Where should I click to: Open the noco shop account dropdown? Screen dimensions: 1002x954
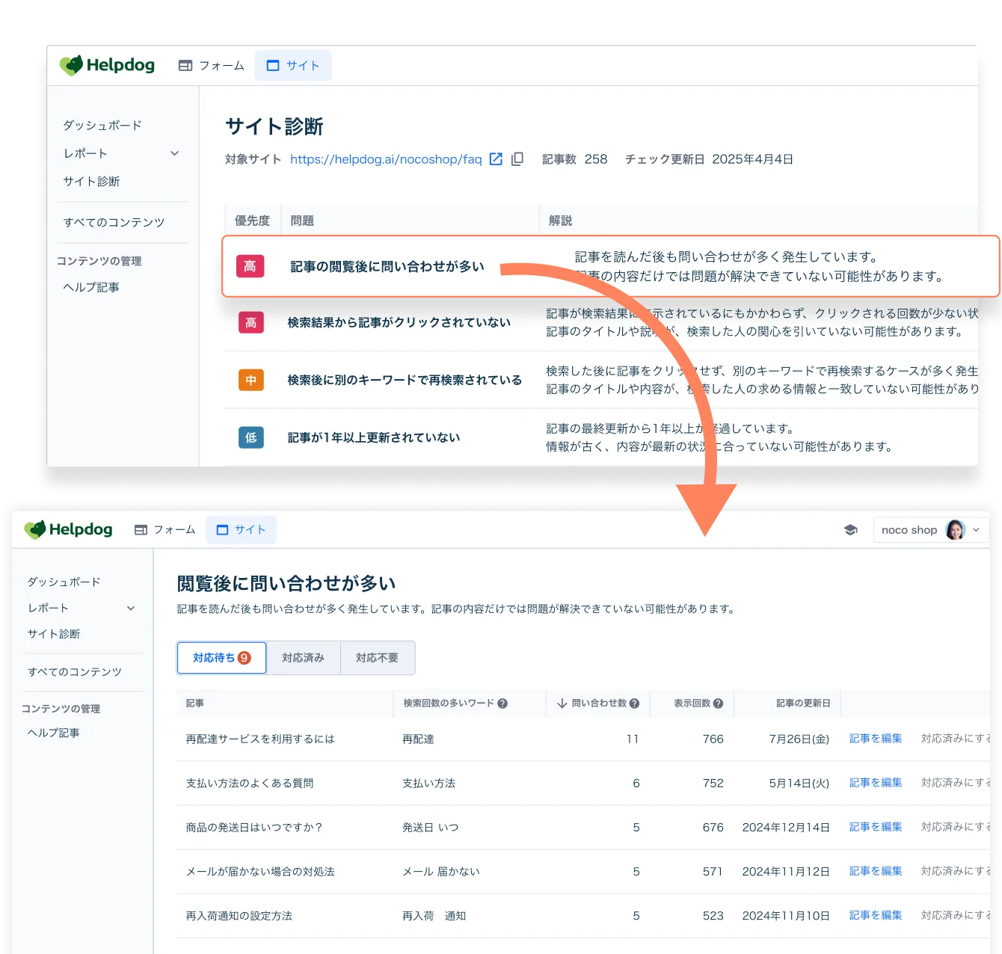976,530
